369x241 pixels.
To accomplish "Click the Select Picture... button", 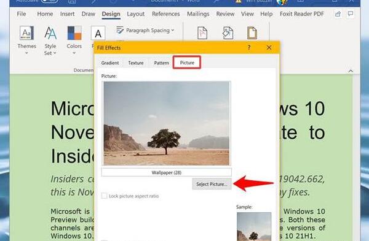I will tap(212, 184).
